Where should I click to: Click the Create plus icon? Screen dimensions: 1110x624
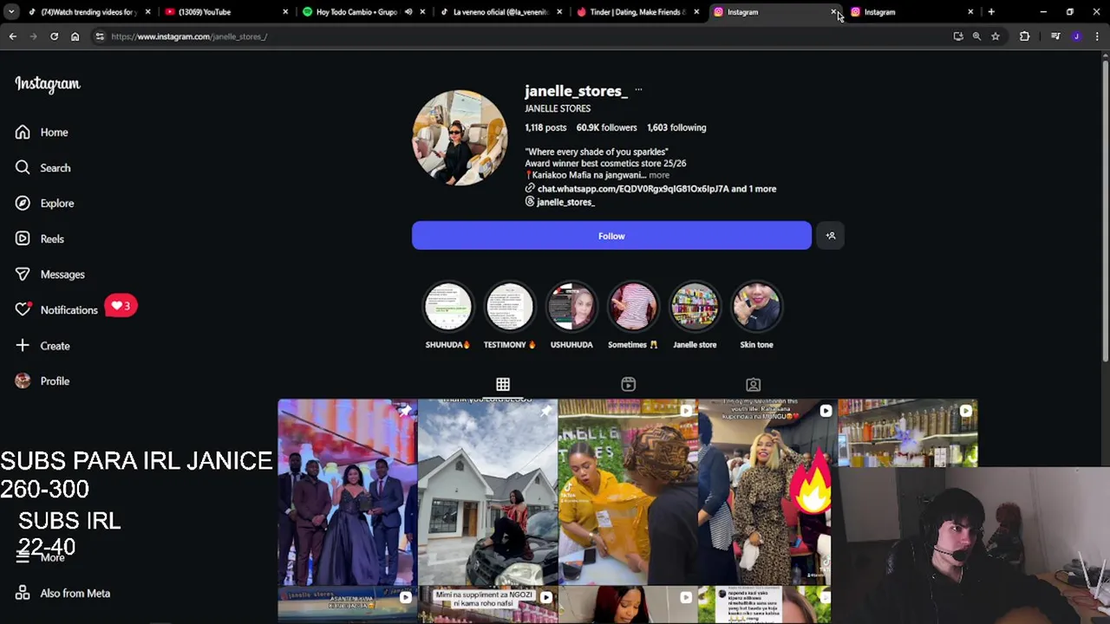[x=23, y=346]
